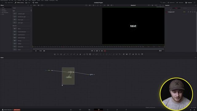197x111 pixels.
Task: Open the Fairlight page at bottom bar
Action: click(117, 110)
